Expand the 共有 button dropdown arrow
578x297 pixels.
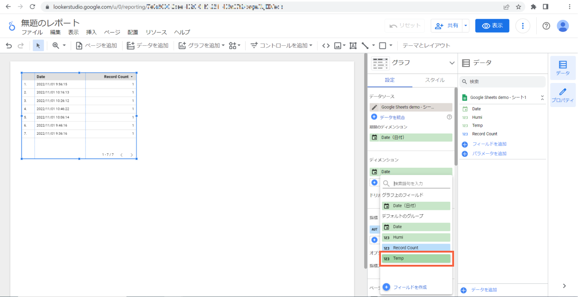(466, 26)
